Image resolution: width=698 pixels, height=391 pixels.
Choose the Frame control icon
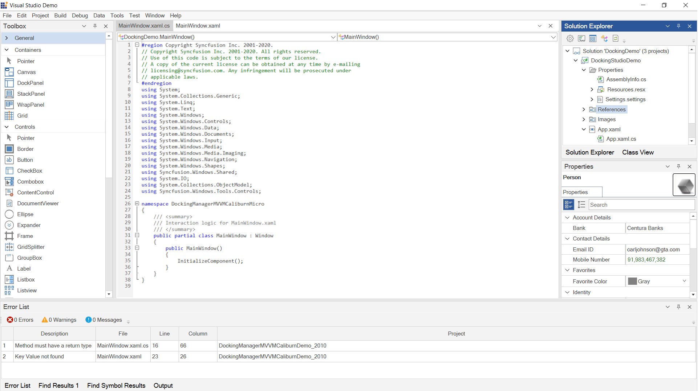pos(9,236)
